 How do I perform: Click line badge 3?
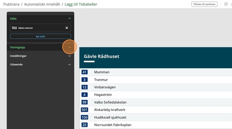(x=84, y=80)
